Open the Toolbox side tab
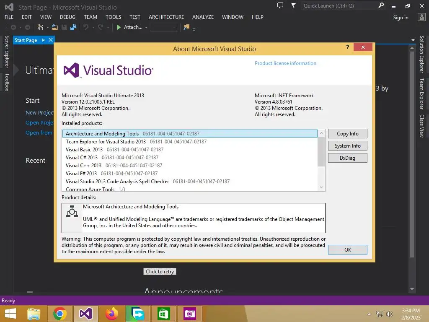 click(x=7, y=82)
